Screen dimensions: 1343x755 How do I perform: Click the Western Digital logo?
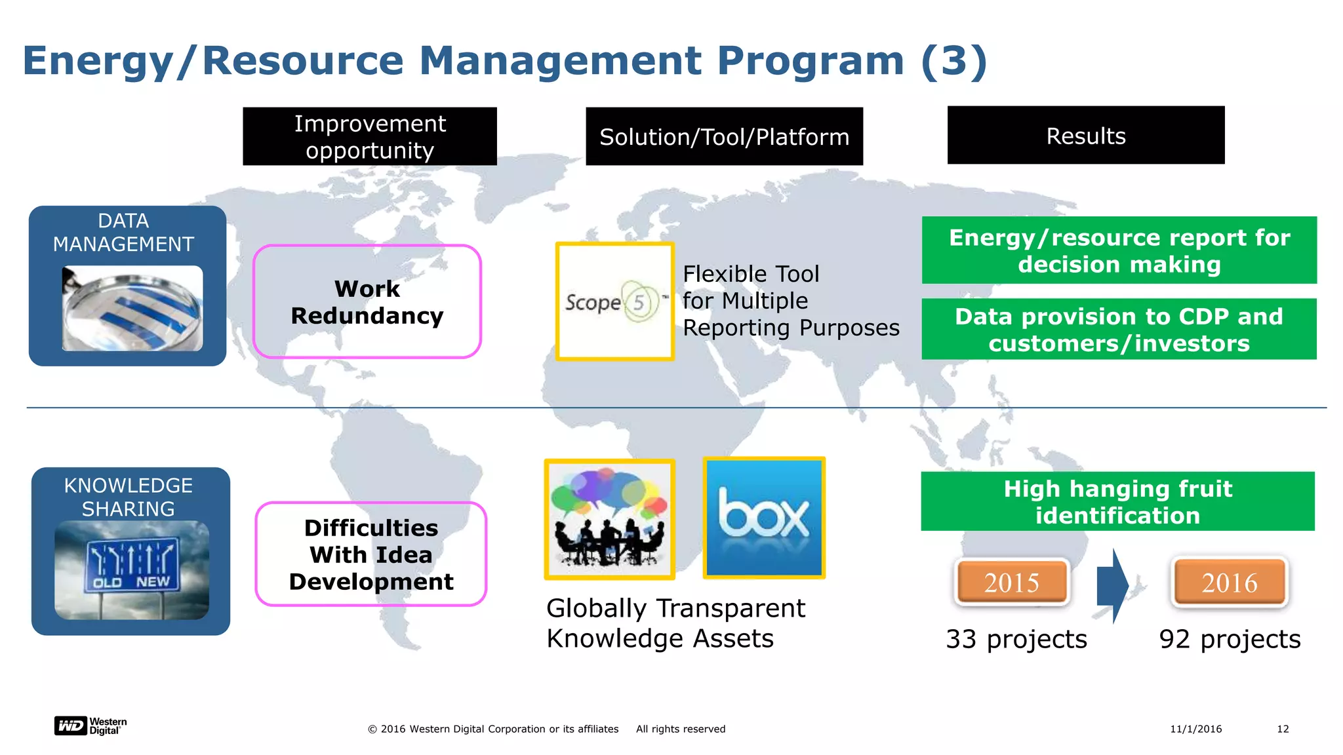tap(90, 726)
